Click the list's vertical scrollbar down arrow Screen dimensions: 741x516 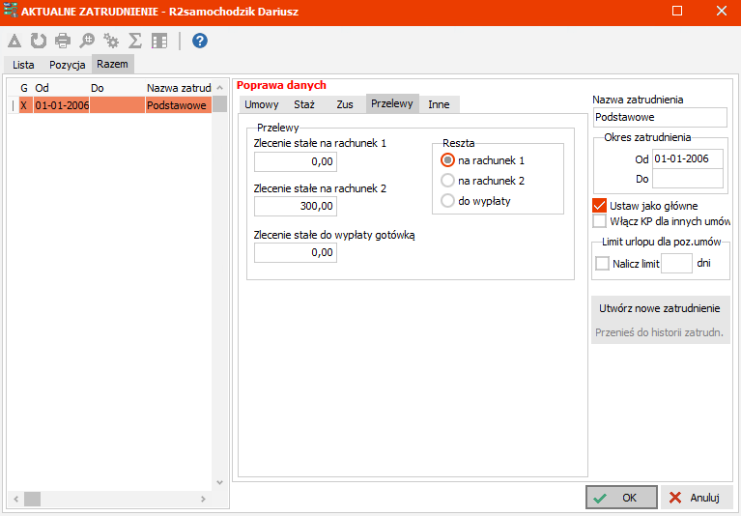[x=219, y=482]
